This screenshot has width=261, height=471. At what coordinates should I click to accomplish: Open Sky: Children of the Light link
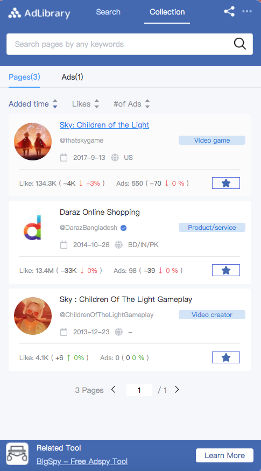click(104, 125)
